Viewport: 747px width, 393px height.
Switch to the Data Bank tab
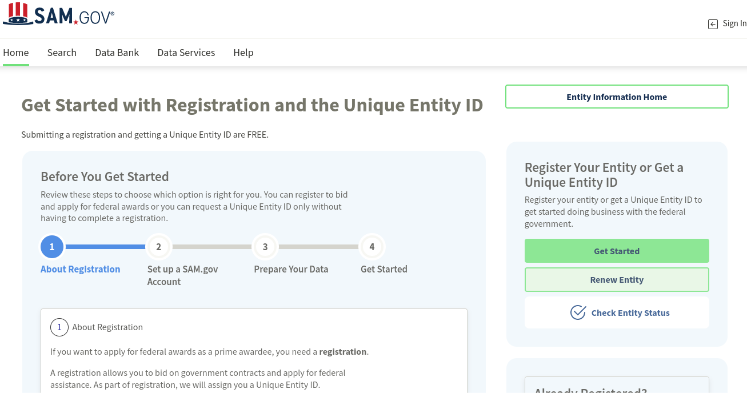(x=117, y=53)
